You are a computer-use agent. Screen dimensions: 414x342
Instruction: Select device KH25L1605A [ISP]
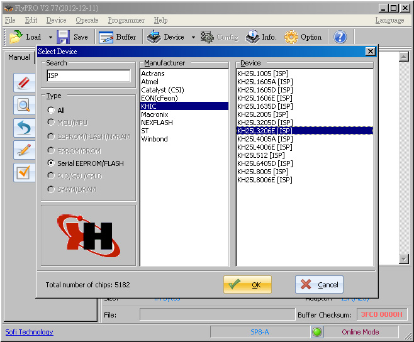[305, 82]
